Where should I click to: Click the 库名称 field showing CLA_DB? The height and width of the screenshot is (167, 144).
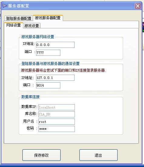57,114
